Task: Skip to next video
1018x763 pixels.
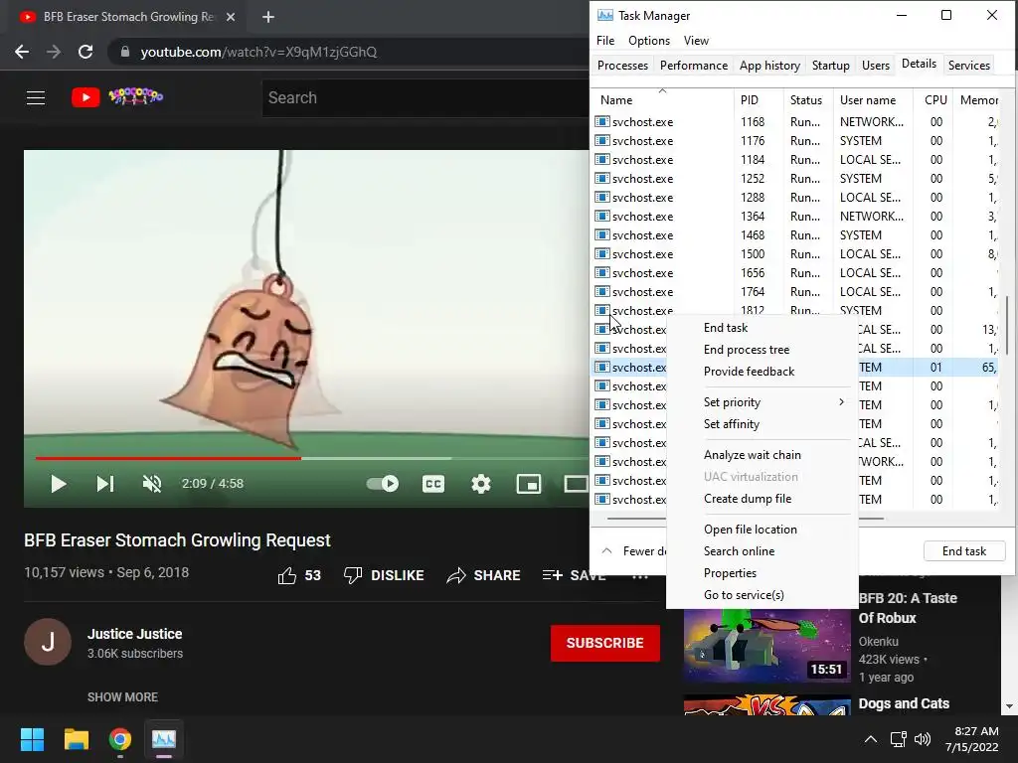Action: pyautogui.click(x=105, y=484)
